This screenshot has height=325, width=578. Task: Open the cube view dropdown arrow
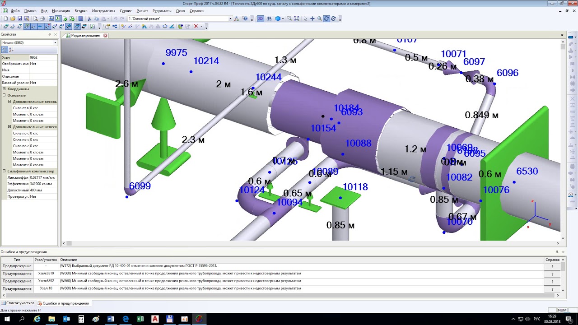(283, 19)
